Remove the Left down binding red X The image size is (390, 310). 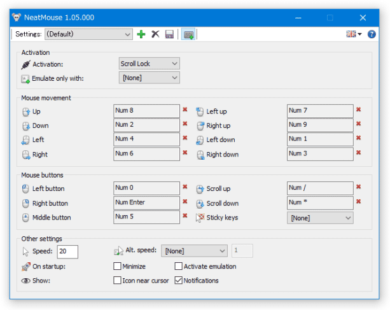[x=358, y=138]
